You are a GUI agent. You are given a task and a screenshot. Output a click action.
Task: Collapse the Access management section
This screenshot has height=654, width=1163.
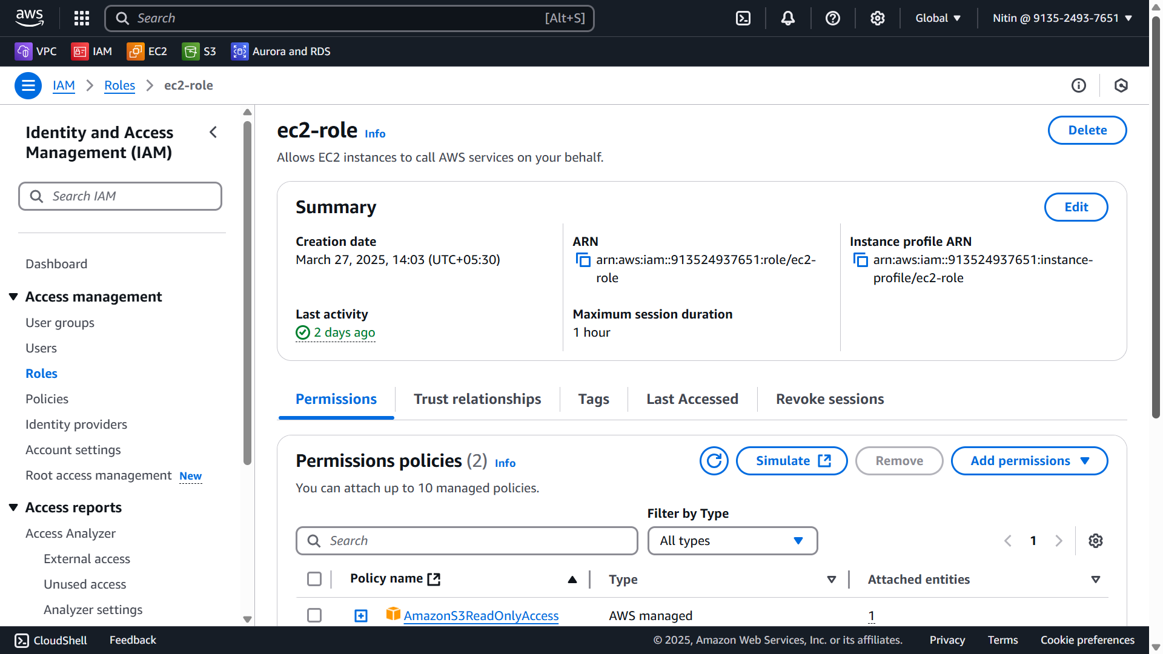[x=13, y=297]
